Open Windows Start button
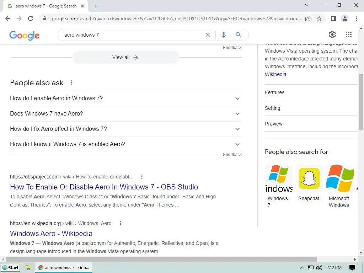 pyautogui.click(x=10, y=268)
